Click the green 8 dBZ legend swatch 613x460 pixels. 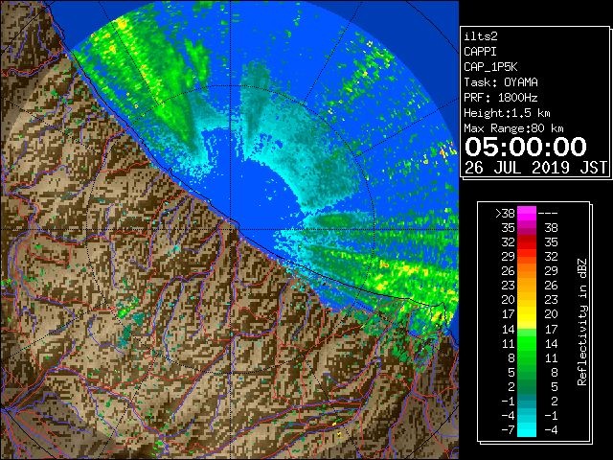[x=527, y=357]
